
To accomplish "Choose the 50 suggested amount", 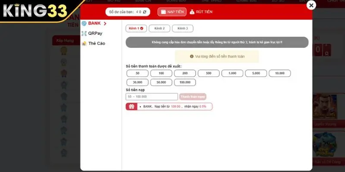I will click(x=138, y=74).
